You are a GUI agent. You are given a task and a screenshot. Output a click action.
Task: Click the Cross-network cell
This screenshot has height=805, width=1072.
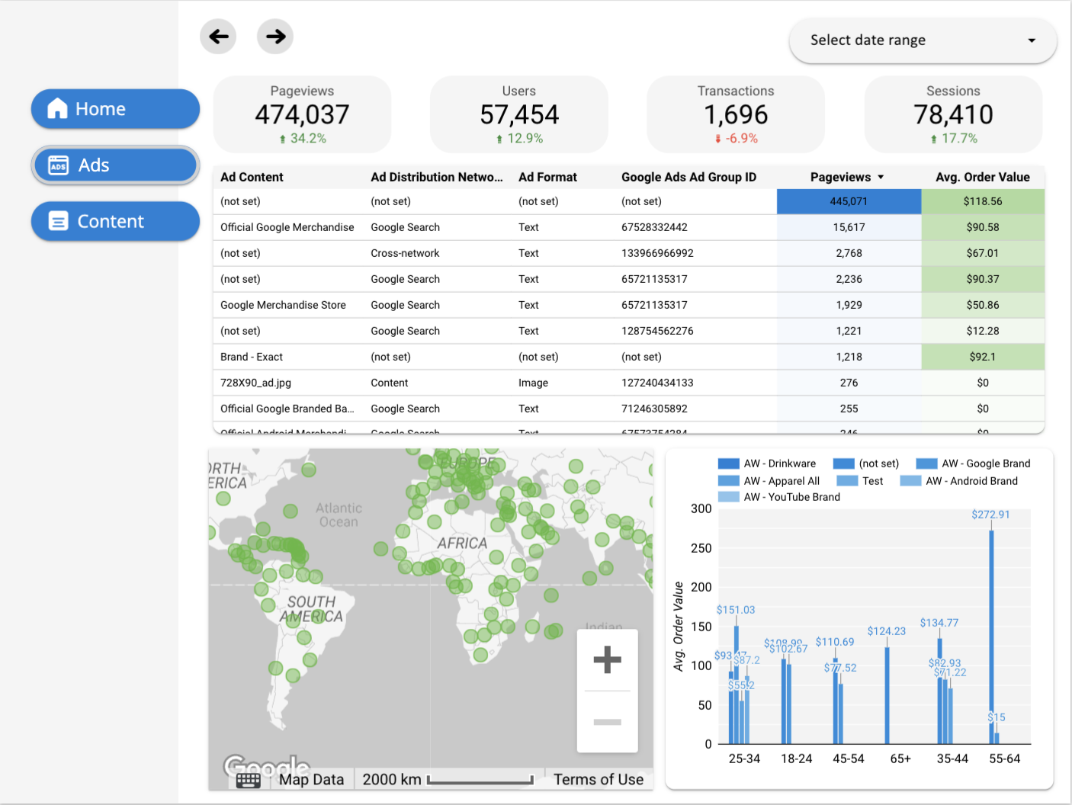tap(405, 253)
